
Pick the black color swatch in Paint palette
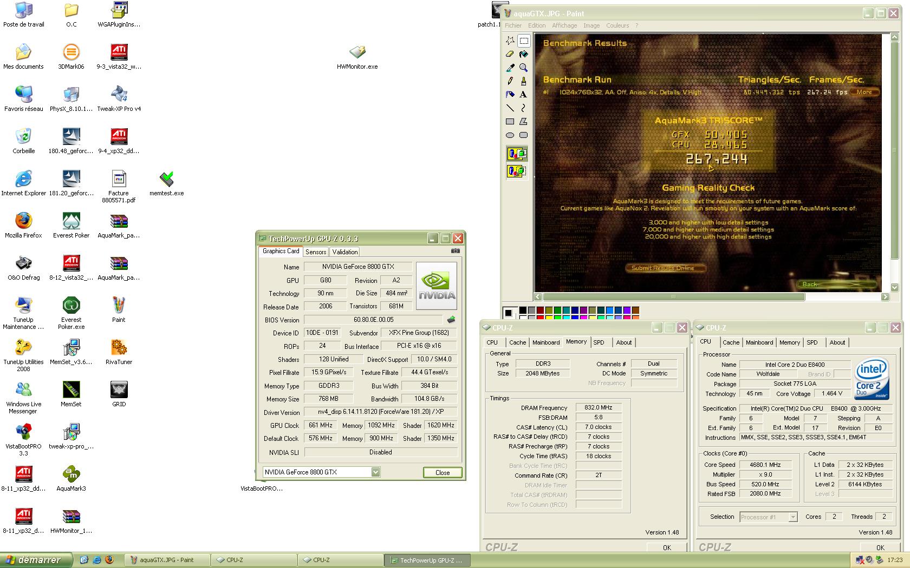[x=523, y=310]
